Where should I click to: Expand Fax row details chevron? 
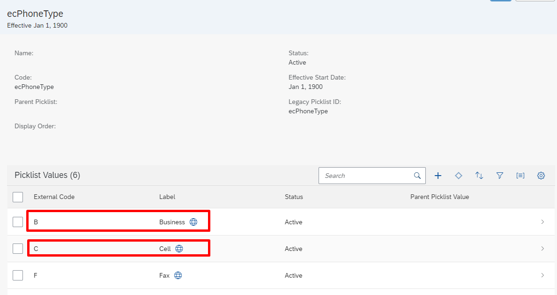point(542,275)
